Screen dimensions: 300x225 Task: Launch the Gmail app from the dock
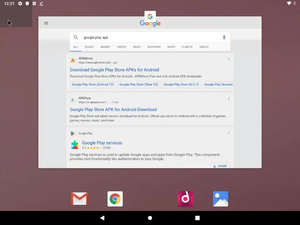tap(80, 199)
